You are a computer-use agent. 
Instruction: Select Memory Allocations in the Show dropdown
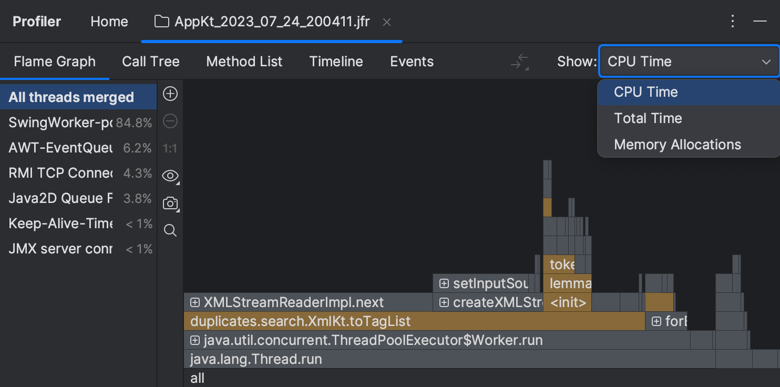[x=678, y=144]
